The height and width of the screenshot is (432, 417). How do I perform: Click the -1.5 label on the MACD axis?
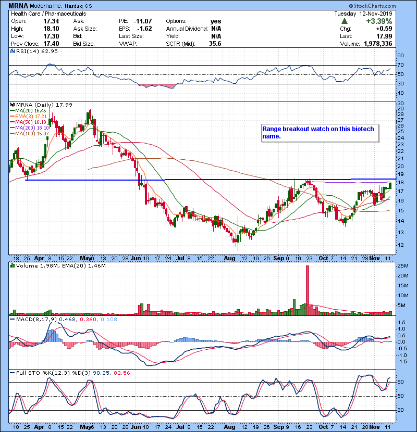pos(402,362)
